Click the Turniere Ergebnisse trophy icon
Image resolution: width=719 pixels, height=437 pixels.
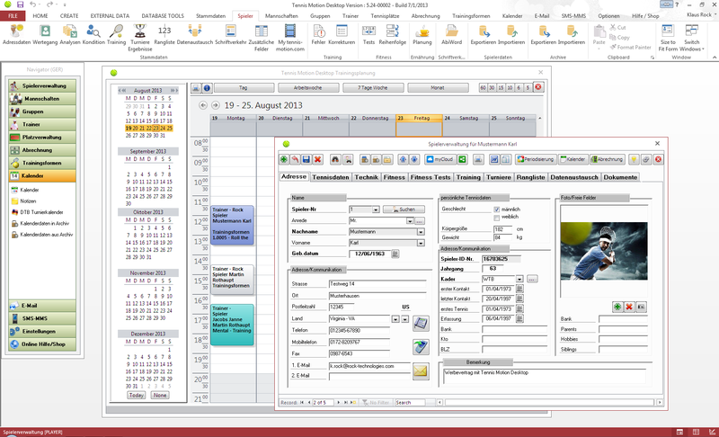point(138,33)
